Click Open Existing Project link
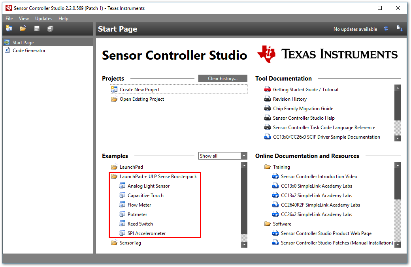The image size is (411, 267). click(141, 99)
